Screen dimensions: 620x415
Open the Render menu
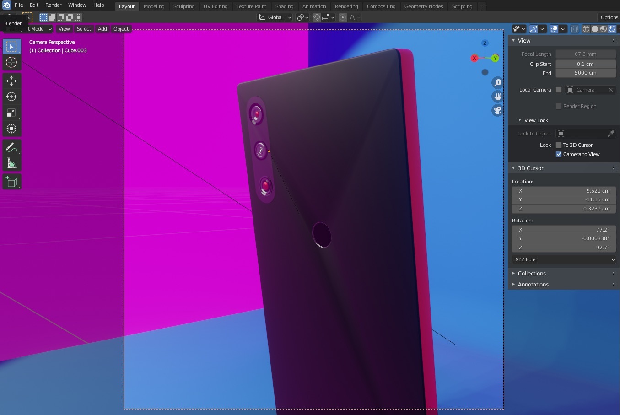tap(53, 5)
